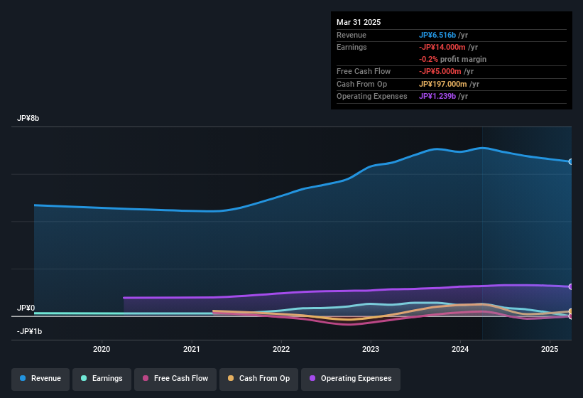The height and width of the screenshot is (398, 583).
Task: Click the blue Revenue legend dot
Action: click(23, 378)
